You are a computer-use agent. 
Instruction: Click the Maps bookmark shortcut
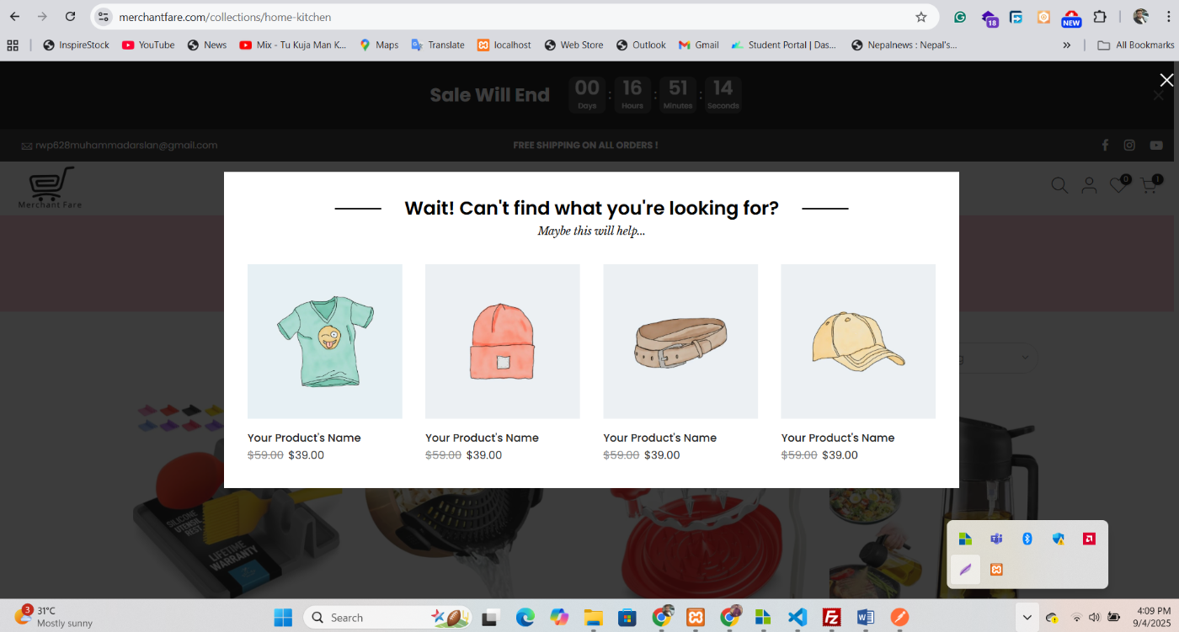coord(379,45)
